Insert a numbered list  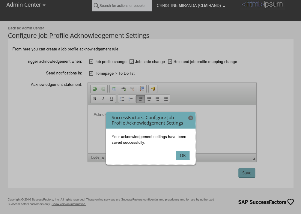click(x=122, y=99)
